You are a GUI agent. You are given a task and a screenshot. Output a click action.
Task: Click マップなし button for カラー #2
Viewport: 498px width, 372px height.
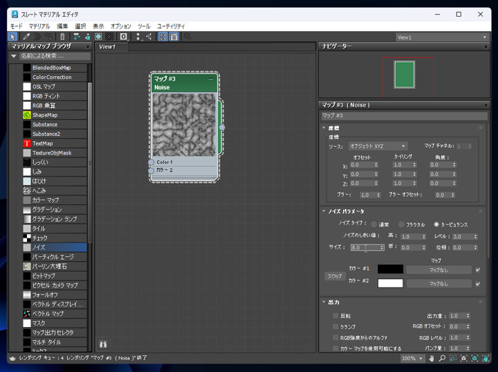439,283
